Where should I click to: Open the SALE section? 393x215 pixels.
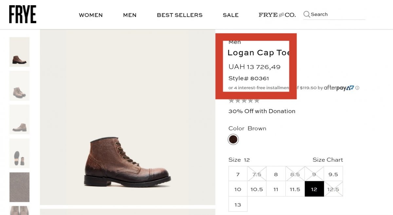[x=231, y=15]
